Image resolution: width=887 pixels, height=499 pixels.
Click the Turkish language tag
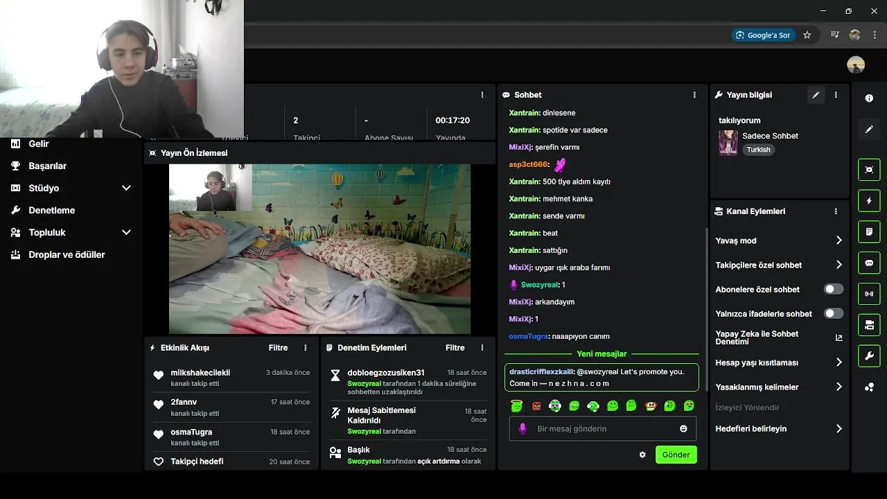tap(758, 150)
